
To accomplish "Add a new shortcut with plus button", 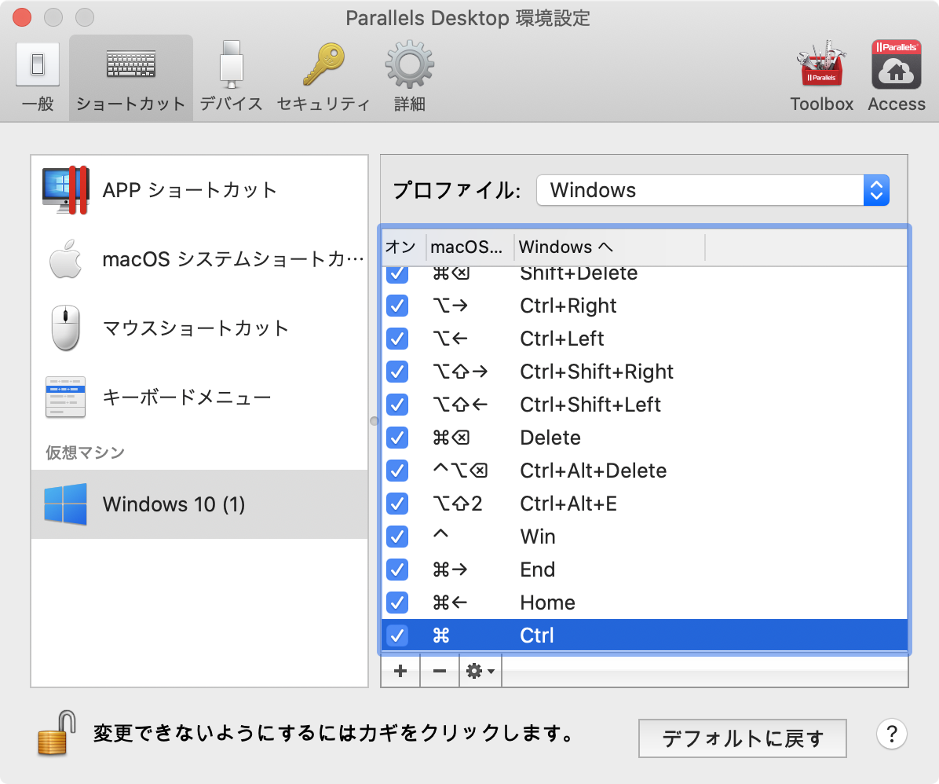I will [x=400, y=671].
